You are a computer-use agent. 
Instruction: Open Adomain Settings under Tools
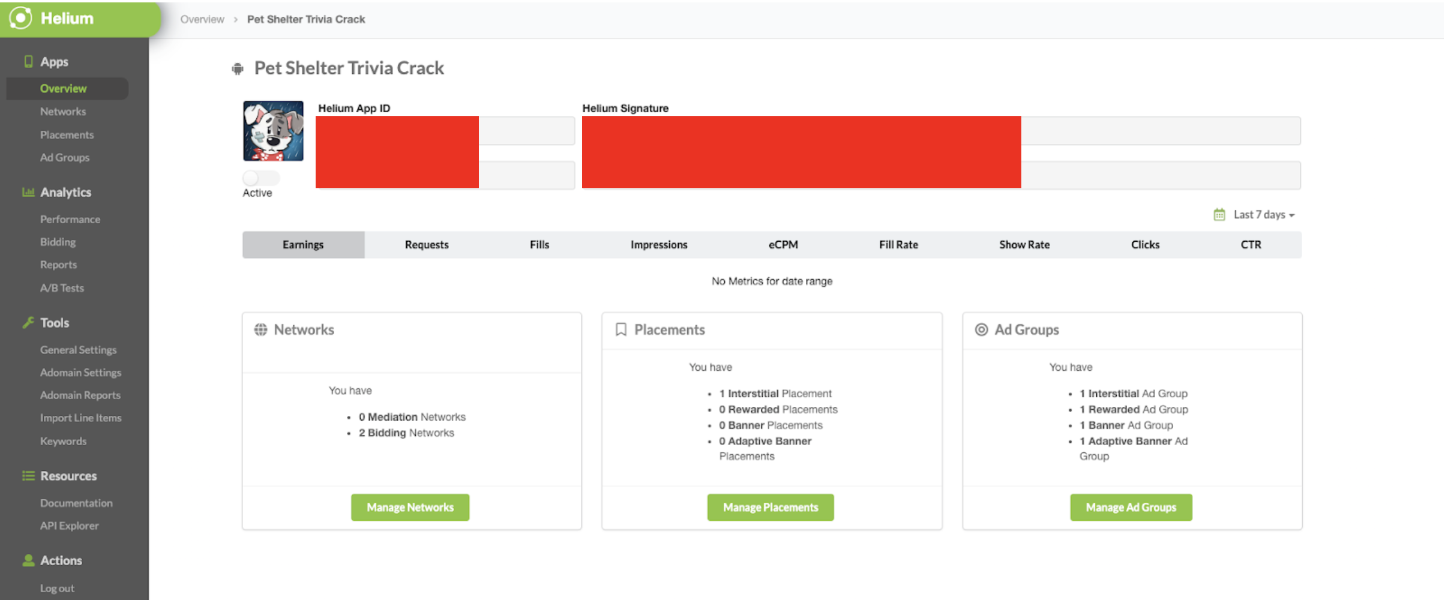(80, 373)
